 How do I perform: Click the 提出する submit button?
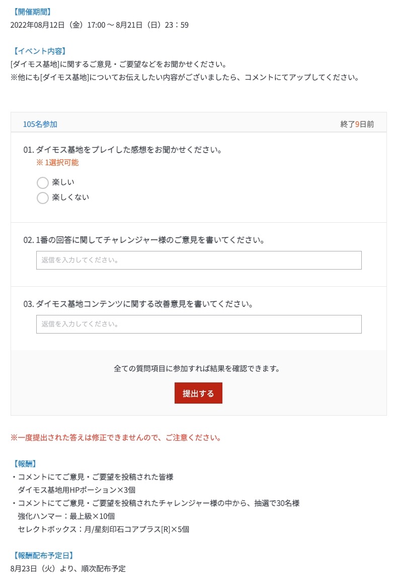[x=198, y=394]
